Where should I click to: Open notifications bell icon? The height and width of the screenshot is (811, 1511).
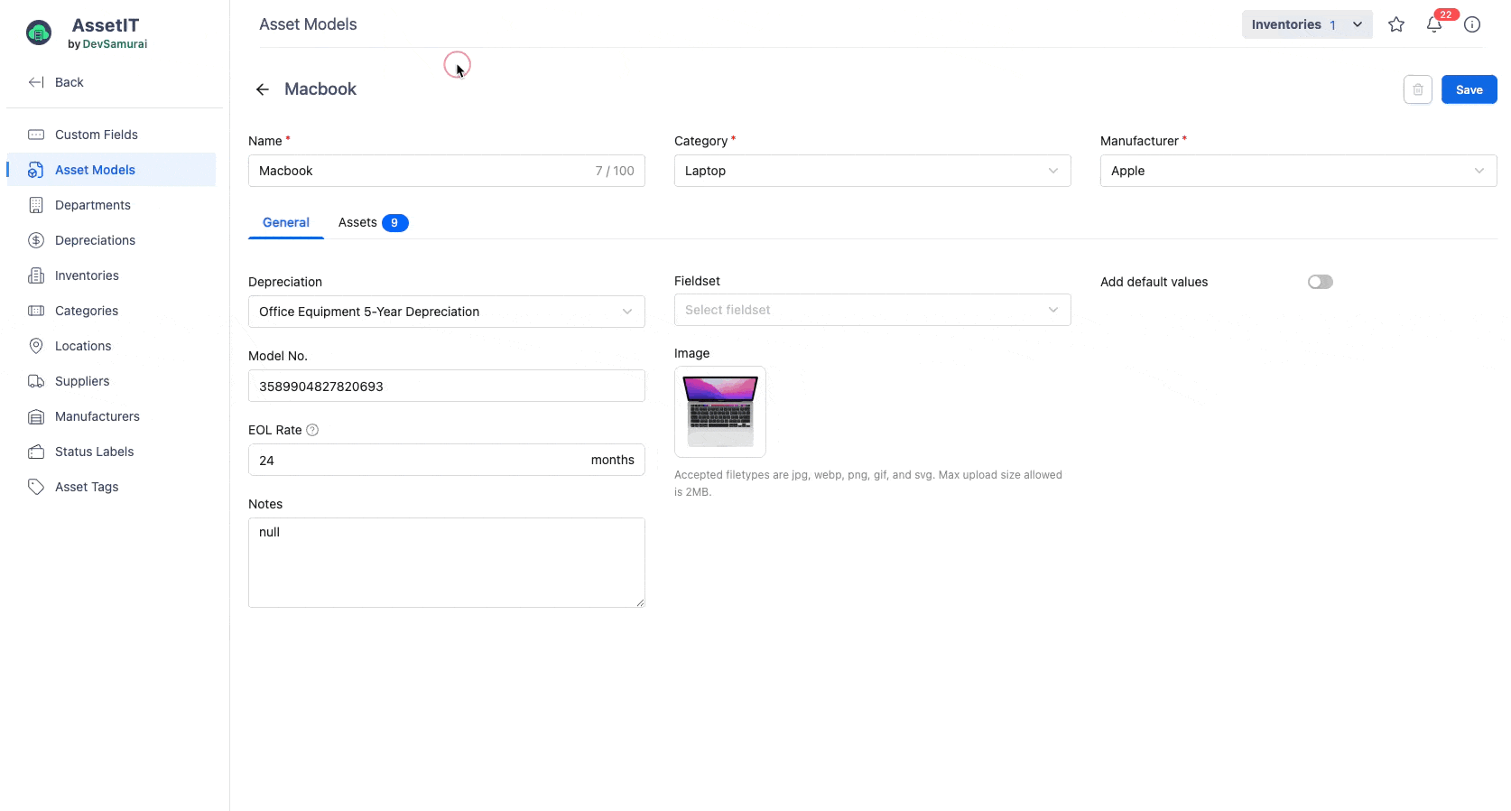(1433, 24)
